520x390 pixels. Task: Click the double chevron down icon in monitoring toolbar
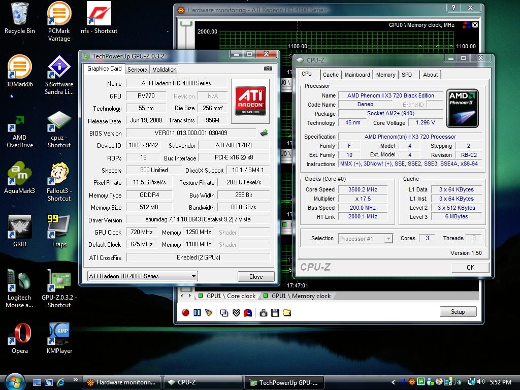tap(236, 312)
